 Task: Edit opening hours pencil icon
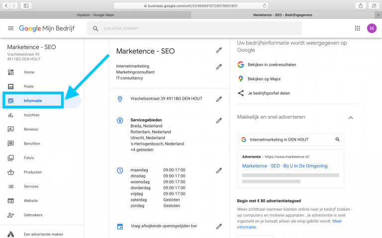[219, 170]
